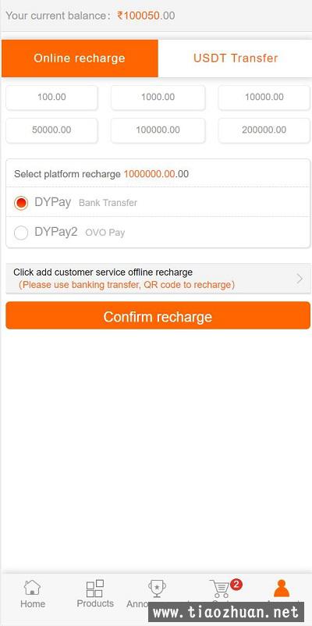Choose the 100000.00 recharge amount
Viewport: 312px width, 626px height.
[x=158, y=130]
